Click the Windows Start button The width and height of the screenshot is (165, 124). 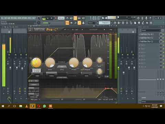click(3, 106)
